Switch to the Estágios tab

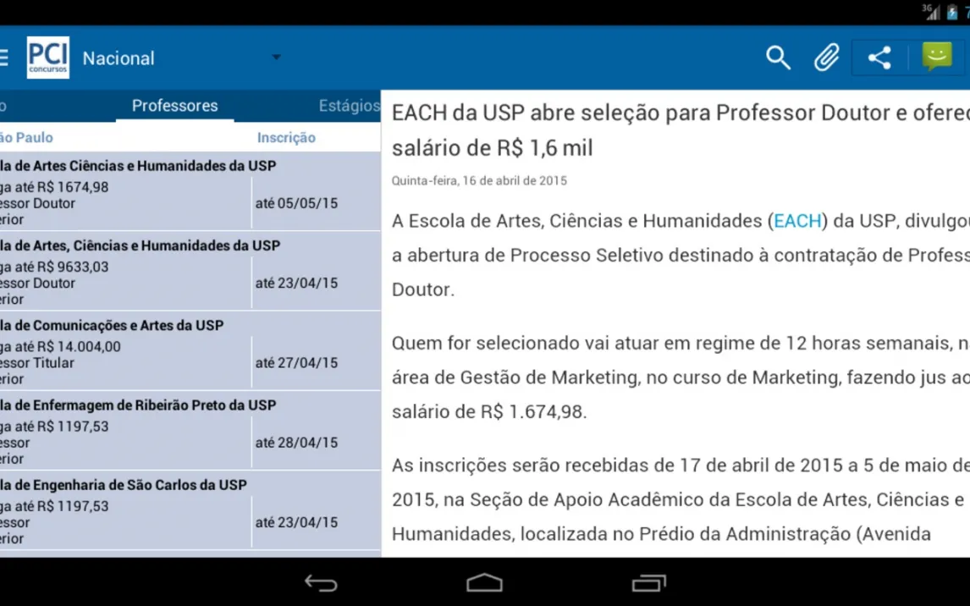coord(349,106)
